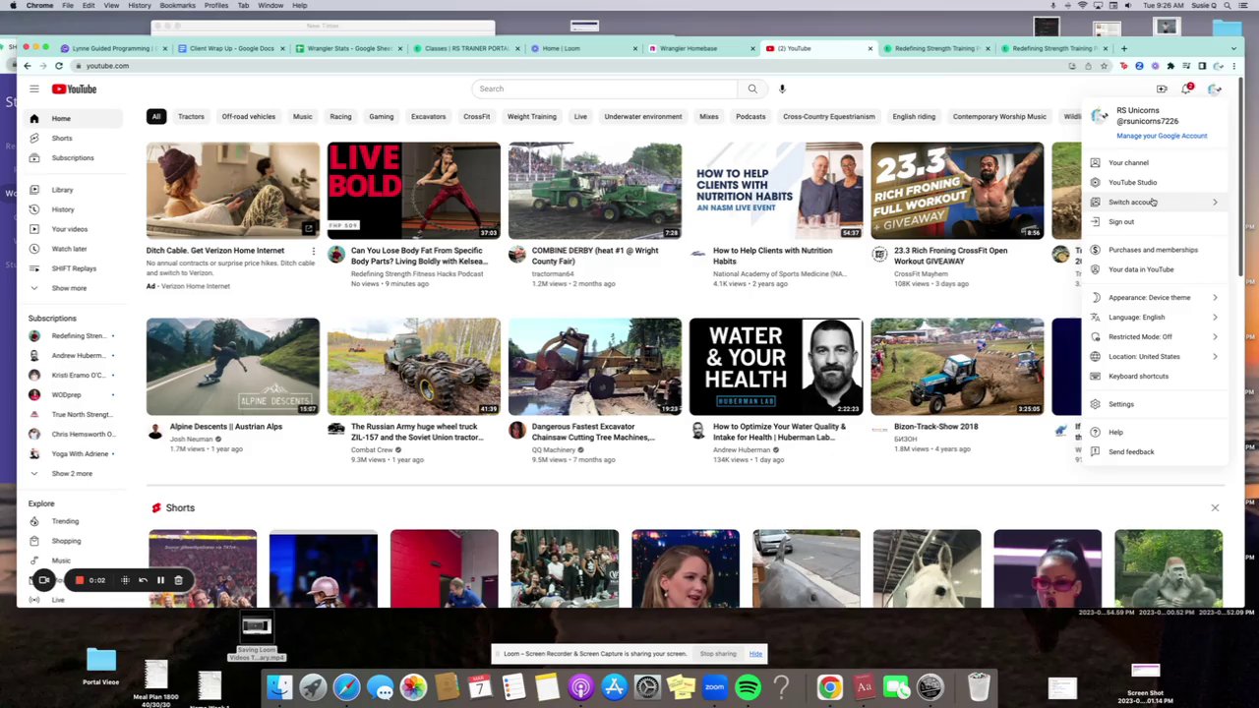
Task: Select the Off-road vehicles chip
Action: click(248, 116)
